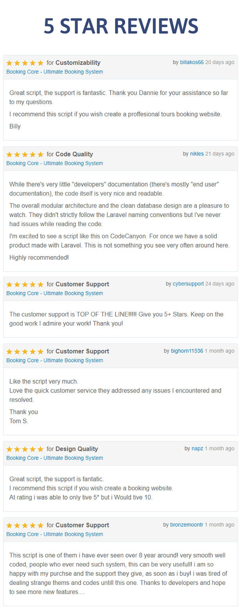241x610 pixels.
Task: Open Booking Core link in Design Quality review
Action: point(55,458)
